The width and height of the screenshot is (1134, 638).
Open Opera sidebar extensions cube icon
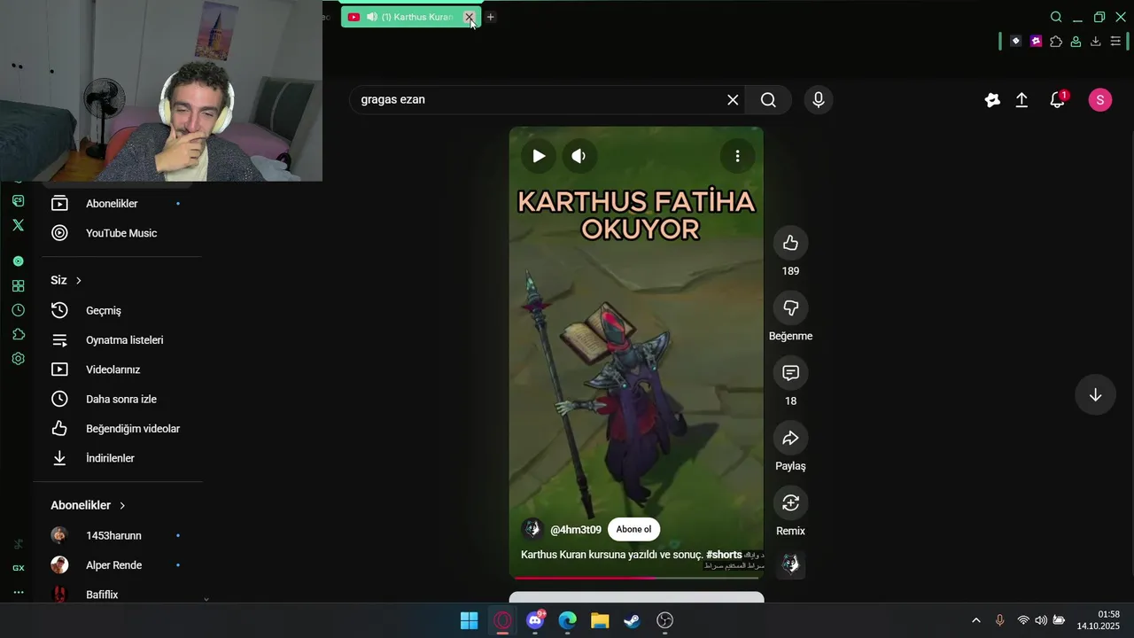coord(18,334)
